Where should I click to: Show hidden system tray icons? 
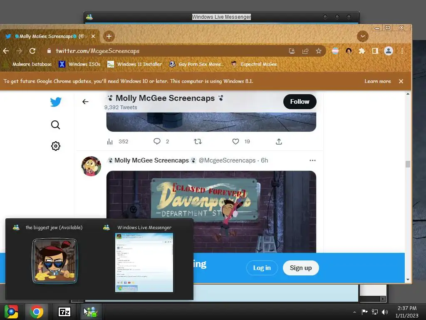[x=354, y=312]
